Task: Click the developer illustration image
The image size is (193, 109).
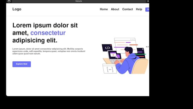Action: pyautogui.click(x=125, y=56)
